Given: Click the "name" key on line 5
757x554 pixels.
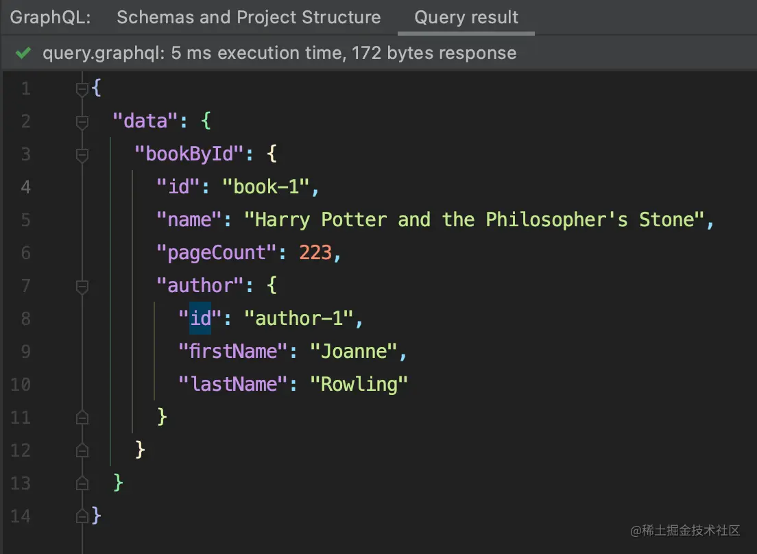Looking at the screenshot, I should 189,220.
